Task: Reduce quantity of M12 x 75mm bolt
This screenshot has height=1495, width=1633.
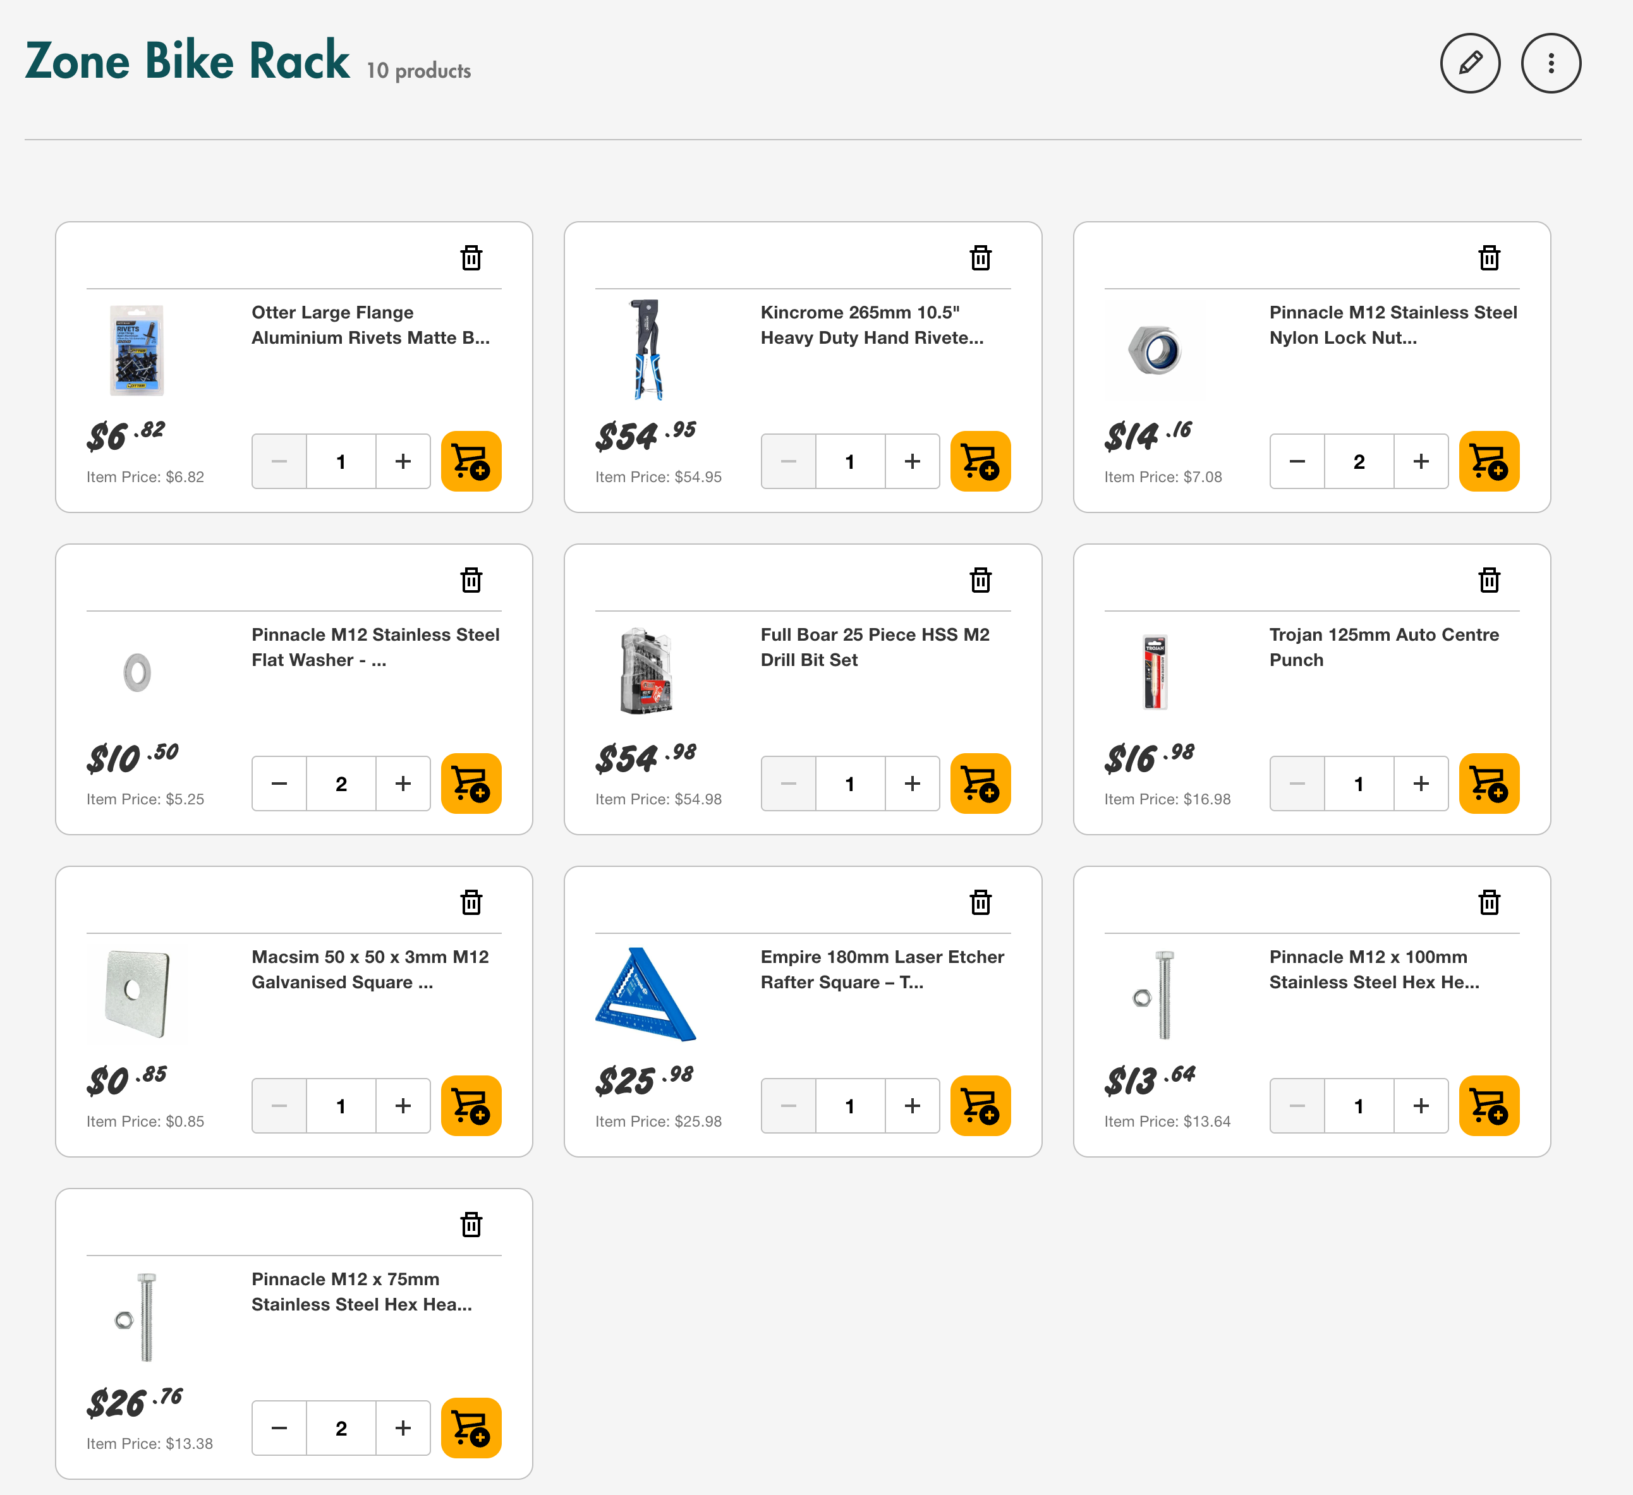Action: 279,1428
